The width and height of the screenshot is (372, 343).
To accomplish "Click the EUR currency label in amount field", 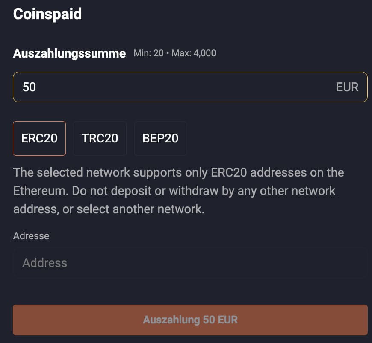I will 347,87.
